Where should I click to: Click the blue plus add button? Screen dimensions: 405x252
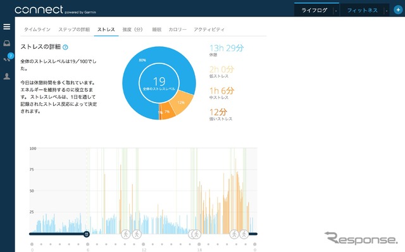coord(398,10)
